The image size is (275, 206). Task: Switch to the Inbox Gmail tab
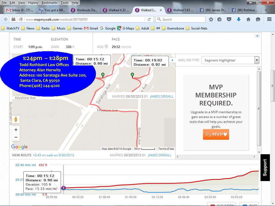tap(20, 10)
